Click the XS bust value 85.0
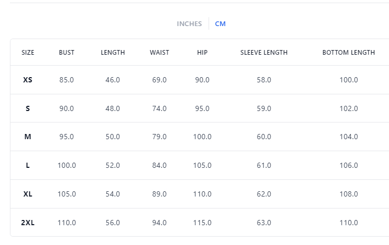Screen dimensions: 389x245 click(x=66, y=80)
